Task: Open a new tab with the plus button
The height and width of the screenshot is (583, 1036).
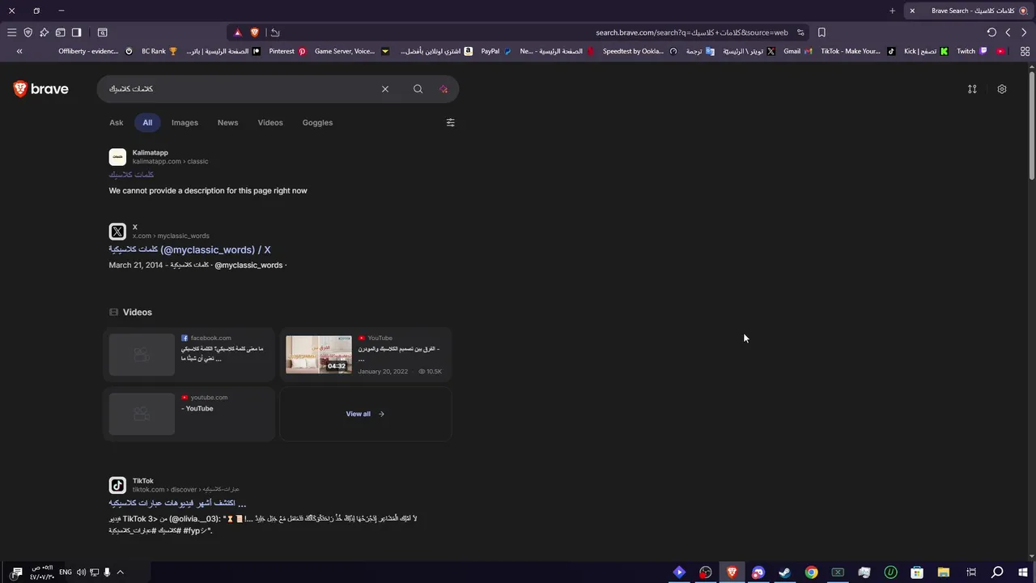Action: tap(892, 11)
